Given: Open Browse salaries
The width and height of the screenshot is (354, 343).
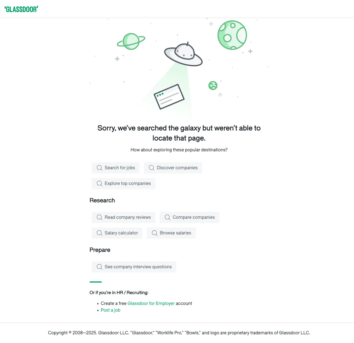Looking at the screenshot, I should (x=171, y=233).
